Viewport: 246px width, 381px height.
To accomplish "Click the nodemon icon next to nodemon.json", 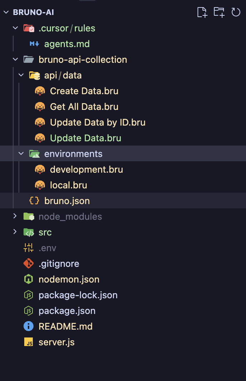I will (x=29, y=279).
